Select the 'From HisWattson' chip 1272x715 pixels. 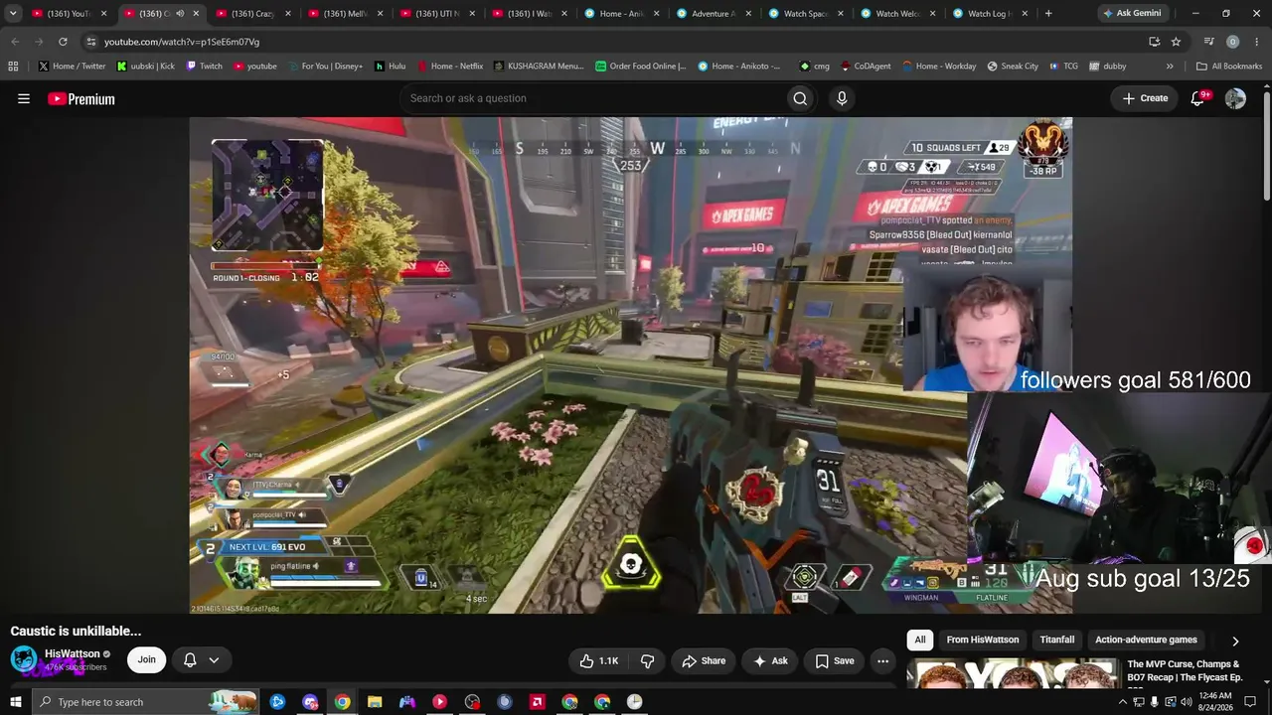pyautogui.click(x=983, y=640)
